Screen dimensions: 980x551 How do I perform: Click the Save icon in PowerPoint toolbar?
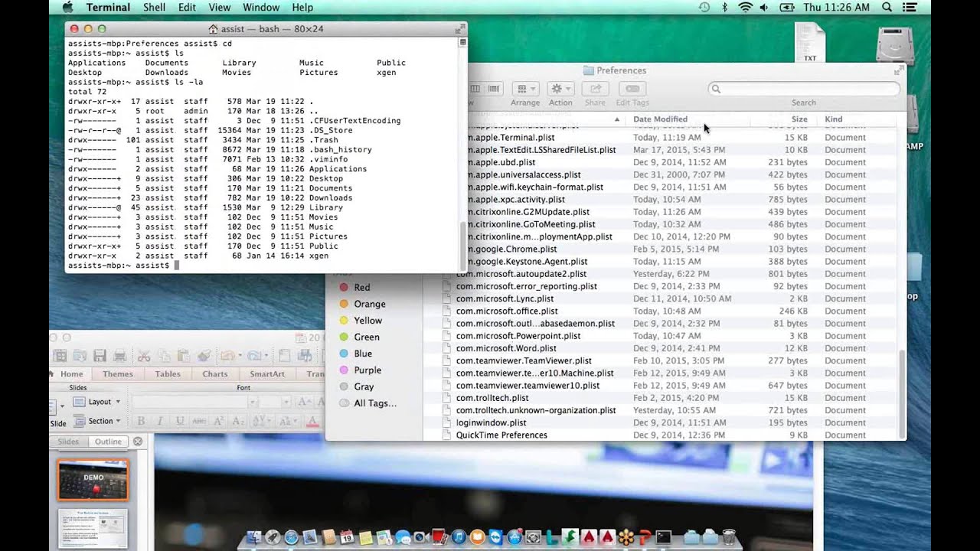(x=100, y=355)
